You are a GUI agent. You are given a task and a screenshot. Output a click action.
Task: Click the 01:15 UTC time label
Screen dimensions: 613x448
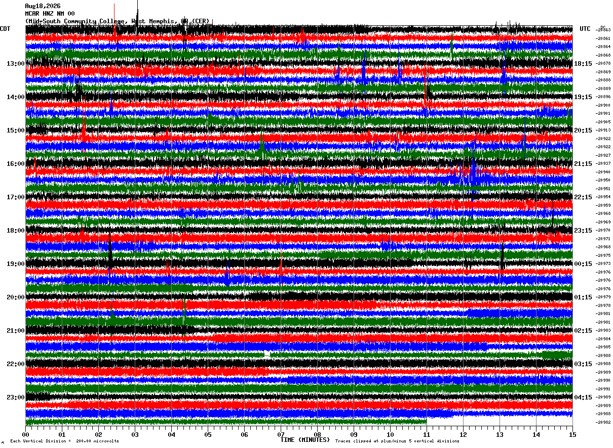tap(583, 297)
